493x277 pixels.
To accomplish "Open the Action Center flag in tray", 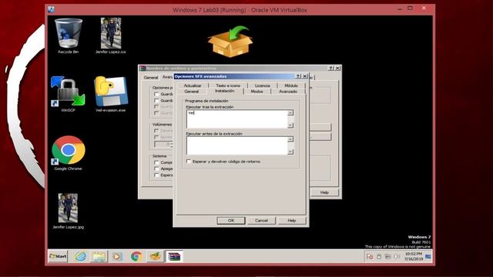I will point(370,256).
